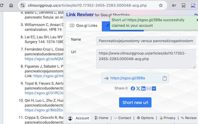Open the Link Reviver URL extension icon
Image resolution: width=198 pixels, height=124 pixels.
pos(193,5)
